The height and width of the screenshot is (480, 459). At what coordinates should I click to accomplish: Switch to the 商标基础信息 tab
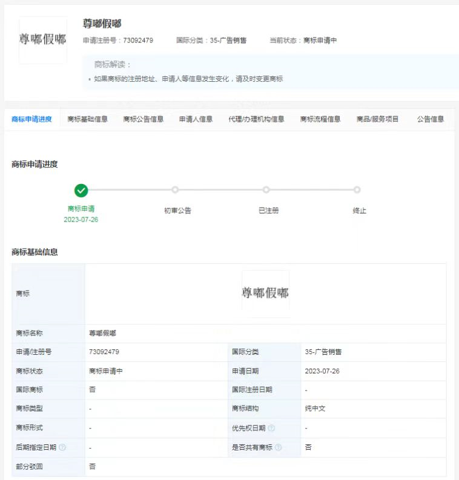pos(88,119)
